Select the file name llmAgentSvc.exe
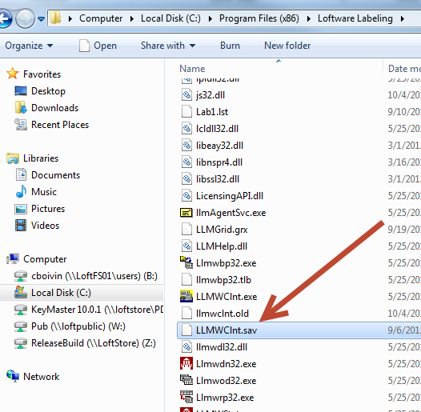Image resolution: width=421 pixels, height=412 pixels. click(x=231, y=213)
